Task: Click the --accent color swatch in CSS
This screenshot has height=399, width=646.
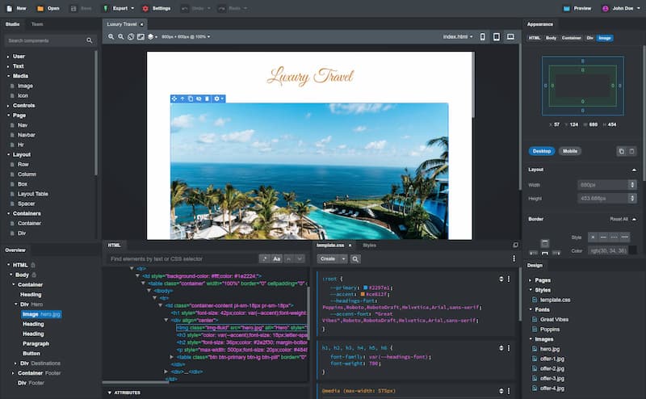Action: click(x=363, y=294)
